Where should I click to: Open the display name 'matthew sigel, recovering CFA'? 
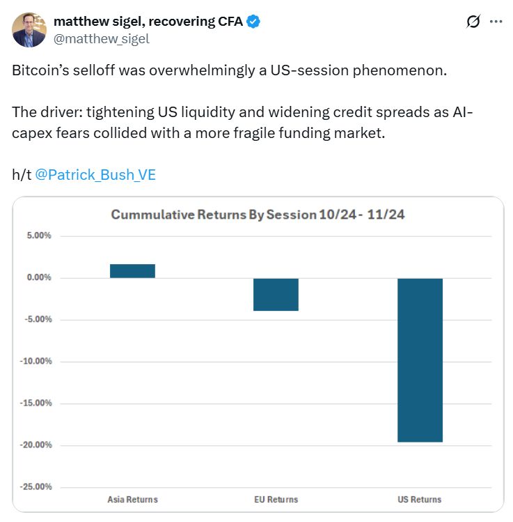tap(148, 22)
